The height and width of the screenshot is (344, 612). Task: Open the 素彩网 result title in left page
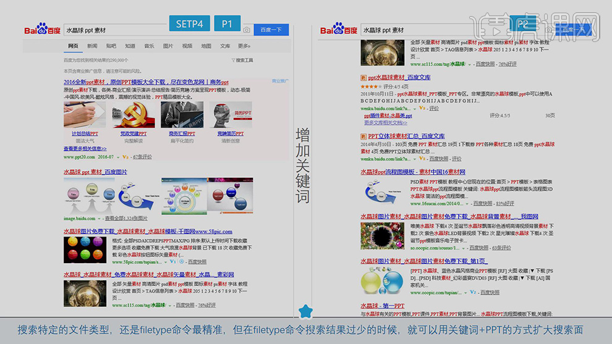pos(149,275)
